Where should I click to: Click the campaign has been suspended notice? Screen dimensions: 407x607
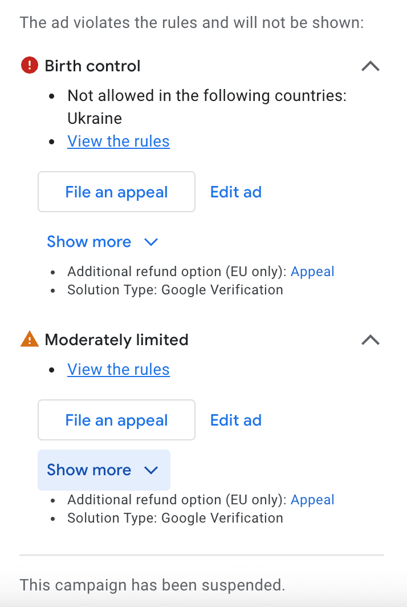pyautogui.click(x=152, y=585)
